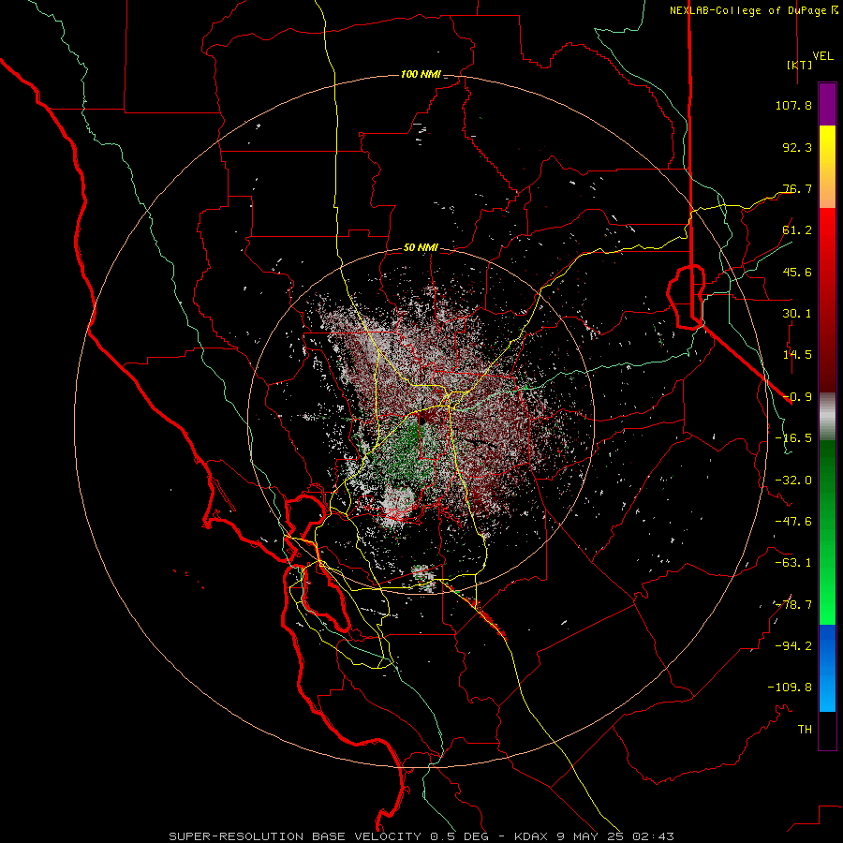Click the 100 NMI range ring label
This screenshot has width=843, height=843.
click(421, 74)
